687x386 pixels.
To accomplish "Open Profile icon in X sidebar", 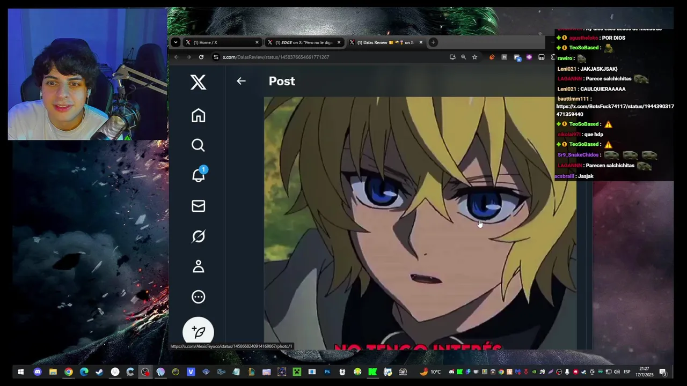I will tap(198, 266).
